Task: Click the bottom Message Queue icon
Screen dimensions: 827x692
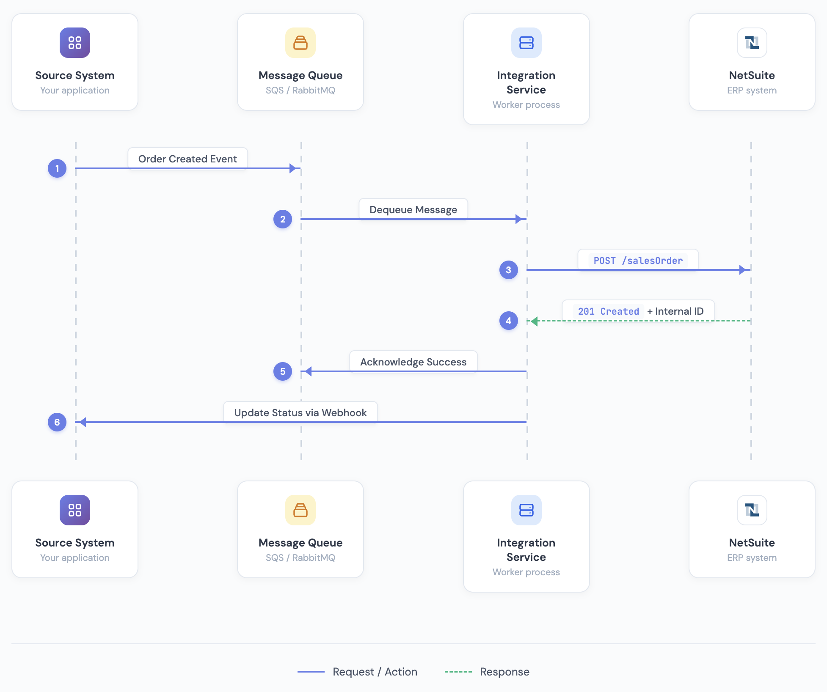Action: (300, 510)
